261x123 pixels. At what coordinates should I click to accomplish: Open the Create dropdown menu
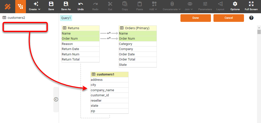point(35,6)
